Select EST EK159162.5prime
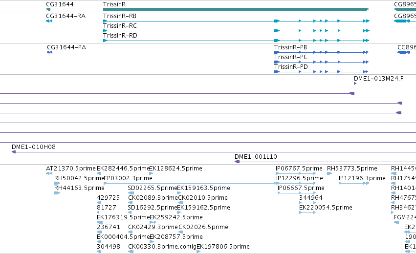 click(203, 208)
